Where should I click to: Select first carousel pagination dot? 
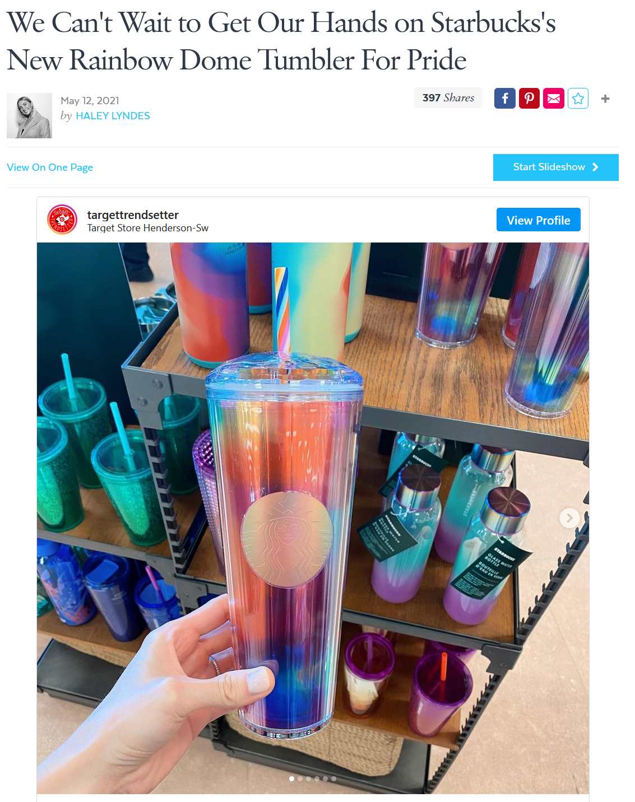click(x=291, y=778)
